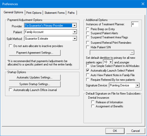147x136 pixels.
Task: Check Release of Information option
Action: (93, 102)
